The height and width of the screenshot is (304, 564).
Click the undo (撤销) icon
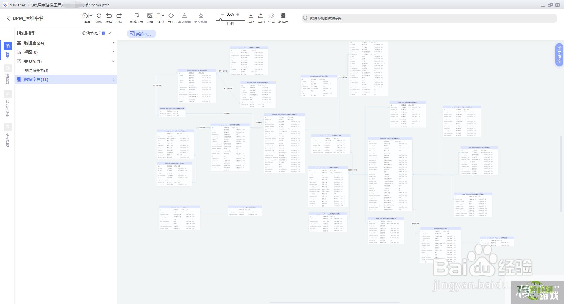tap(109, 16)
